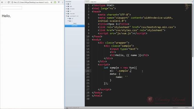194x109 pixels.
Task: Click the tab navigation arrows in editor
Action: (x=87, y=2)
